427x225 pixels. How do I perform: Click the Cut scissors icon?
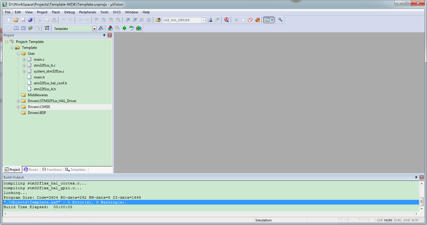(x=39, y=20)
